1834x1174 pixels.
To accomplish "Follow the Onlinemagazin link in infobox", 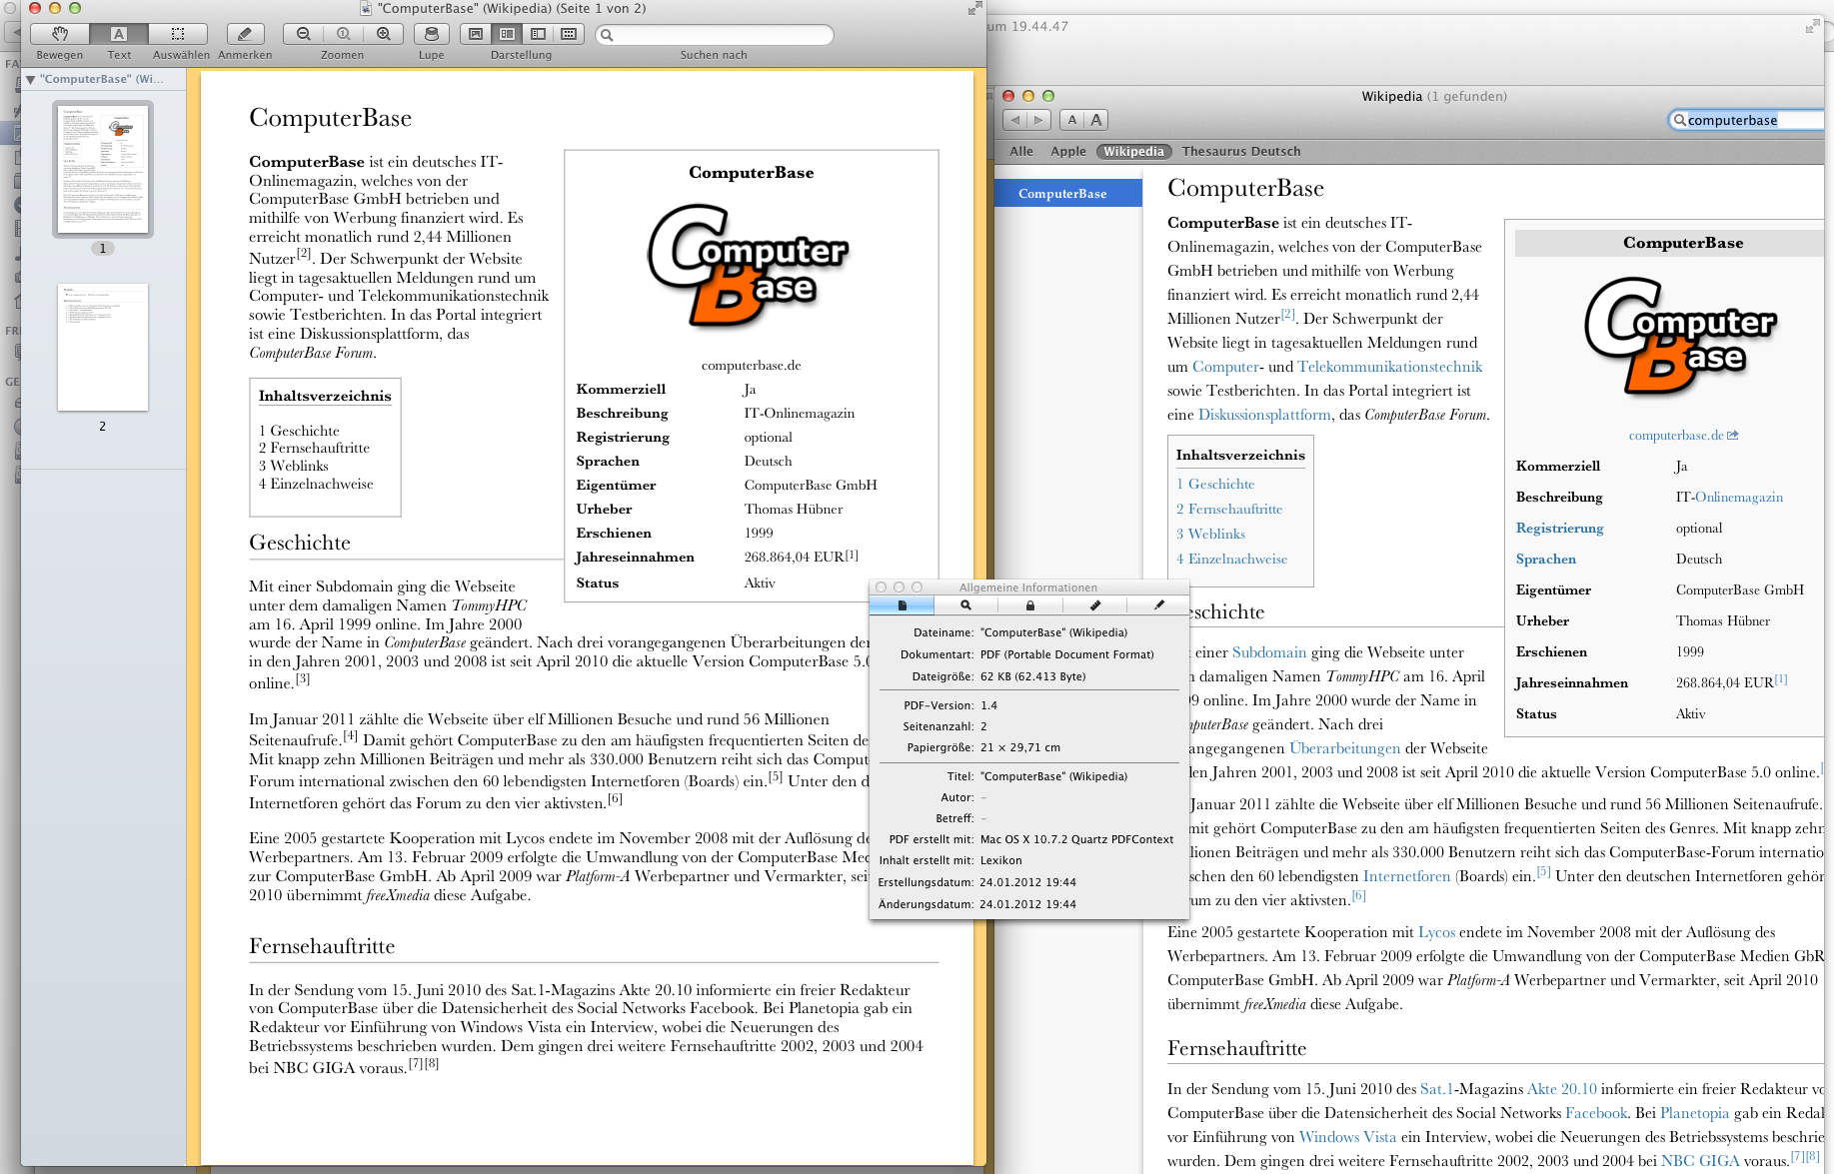I will coord(1739,498).
